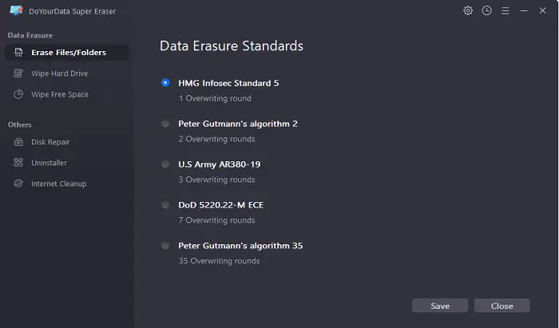The image size is (559, 328).
Task: Select DoD 5220.22-M ECE radio button
Action: click(165, 205)
